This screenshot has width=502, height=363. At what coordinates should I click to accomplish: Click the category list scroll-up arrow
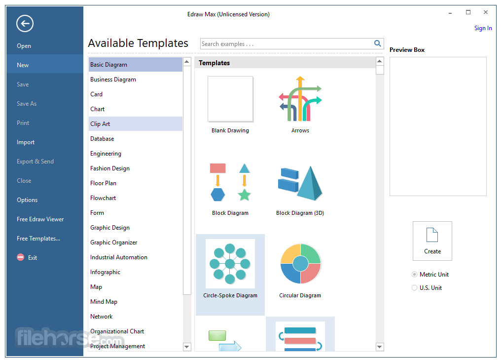pyautogui.click(x=187, y=62)
